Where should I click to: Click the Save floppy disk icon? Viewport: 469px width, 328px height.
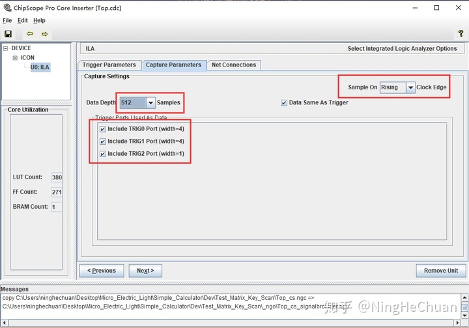(x=8, y=34)
